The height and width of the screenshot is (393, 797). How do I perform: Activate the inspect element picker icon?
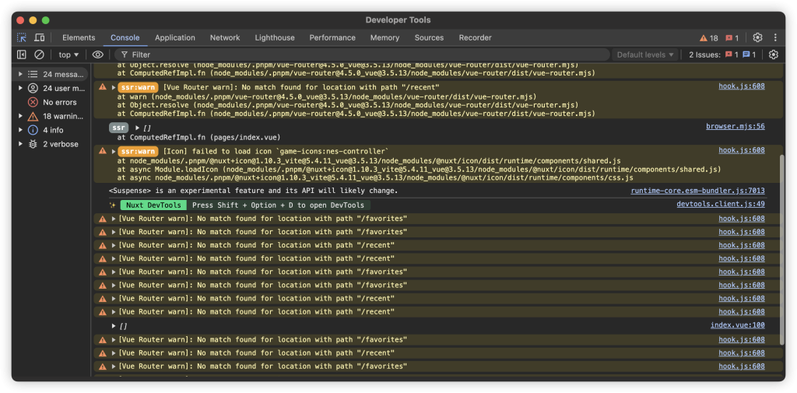pos(22,37)
